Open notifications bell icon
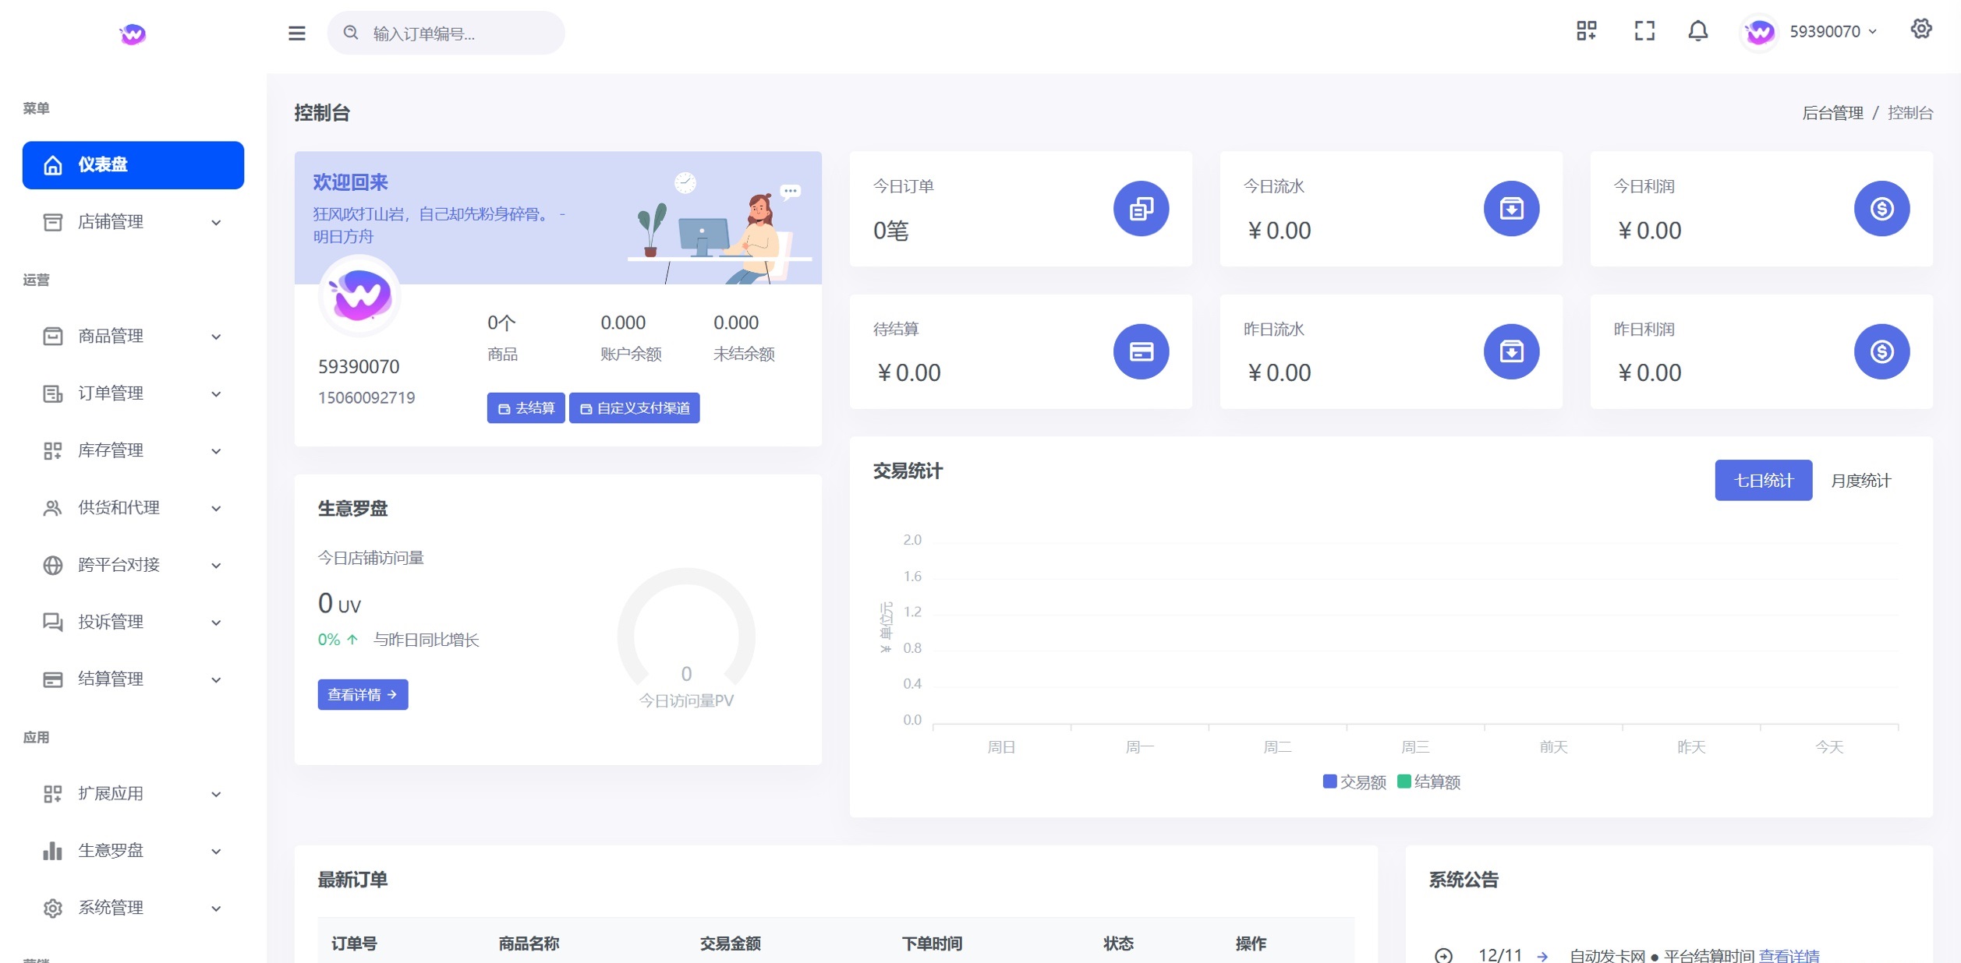 coord(1698,31)
